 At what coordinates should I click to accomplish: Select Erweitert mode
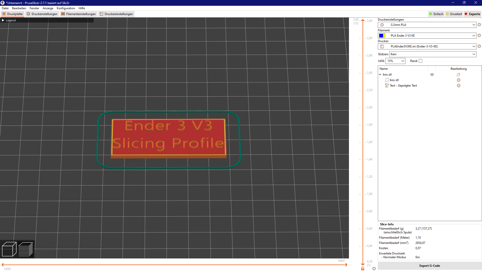(x=454, y=14)
